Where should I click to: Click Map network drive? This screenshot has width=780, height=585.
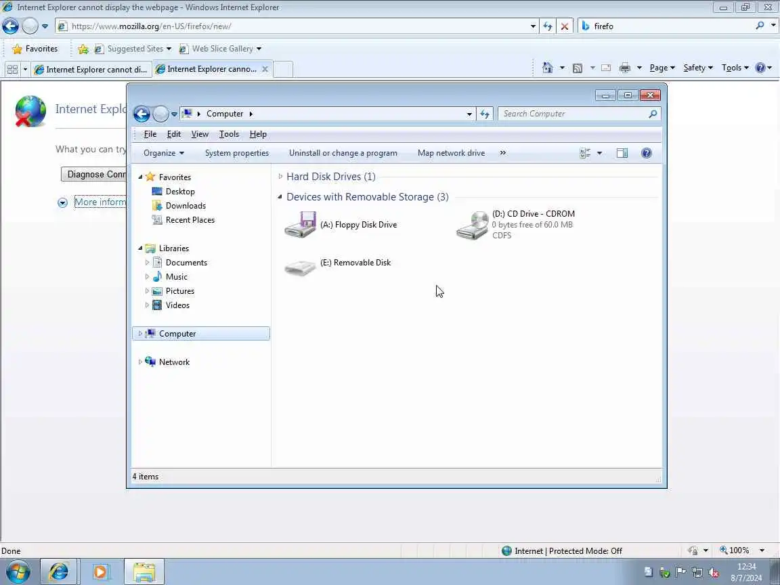(x=451, y=153)
